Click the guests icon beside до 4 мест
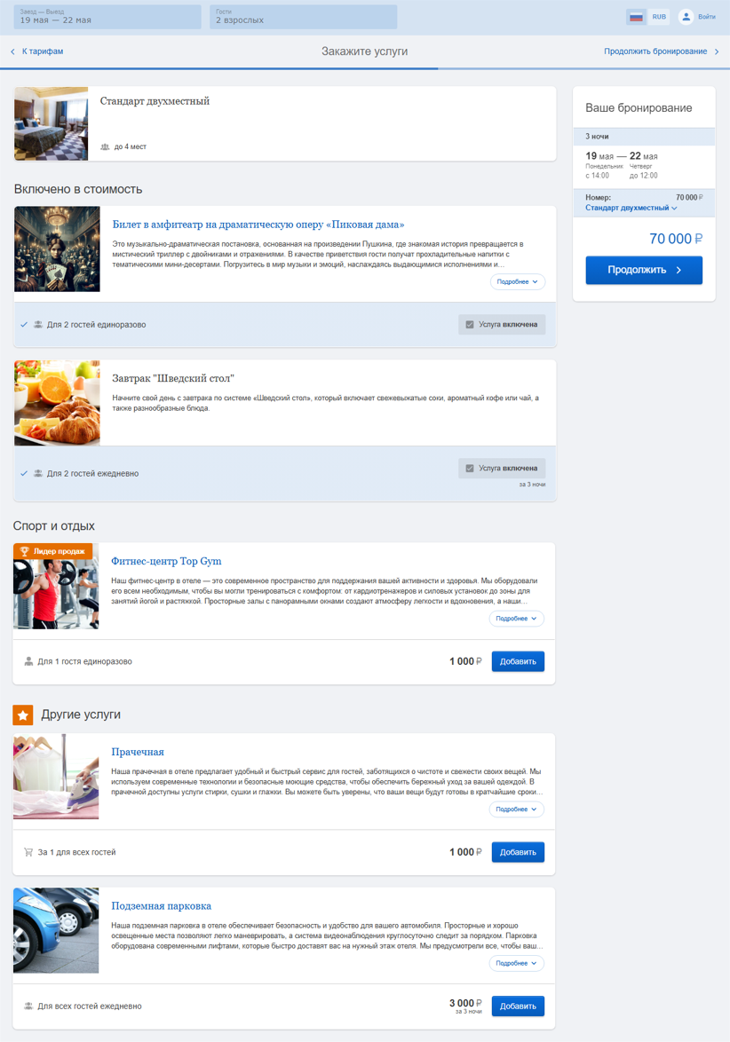 (x=105, y=146)
